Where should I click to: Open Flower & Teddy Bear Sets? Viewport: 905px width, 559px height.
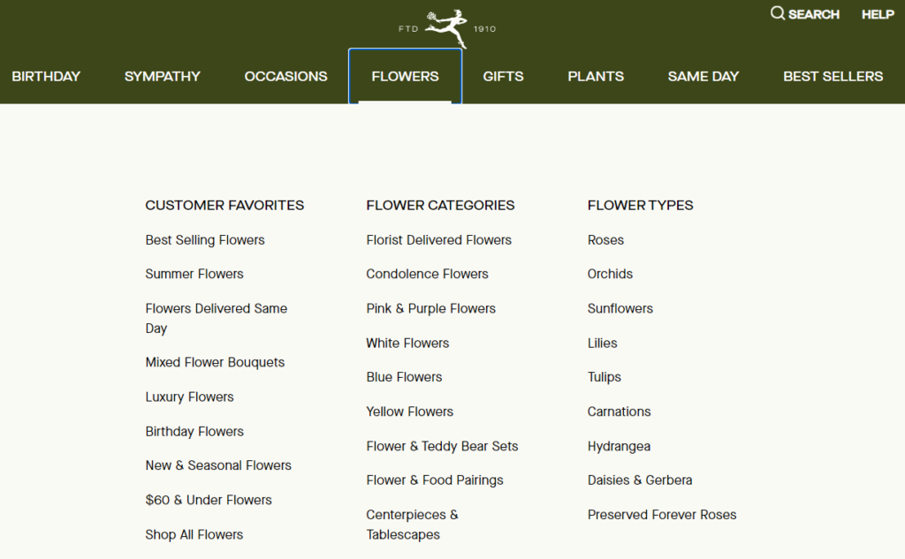pyautogui.click(x=442, y=446)
